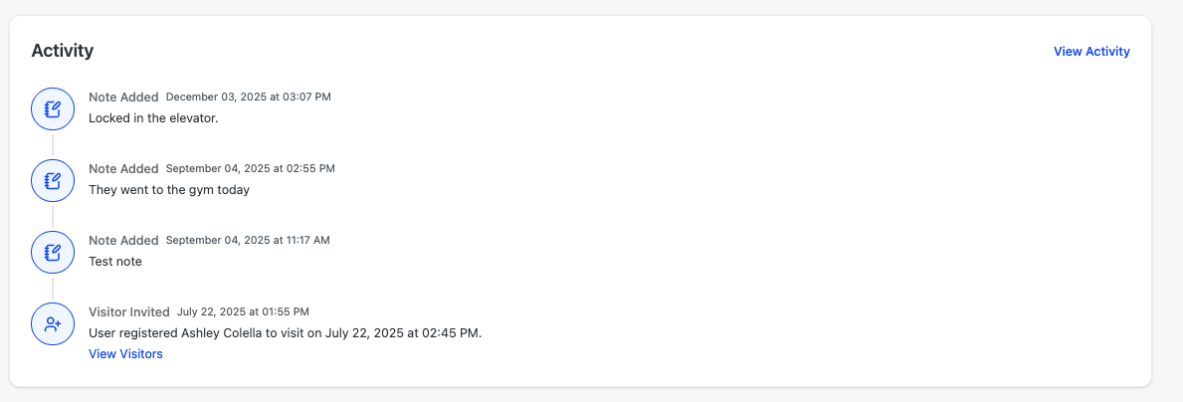Click the Activity section heading

tap(63, 51)
